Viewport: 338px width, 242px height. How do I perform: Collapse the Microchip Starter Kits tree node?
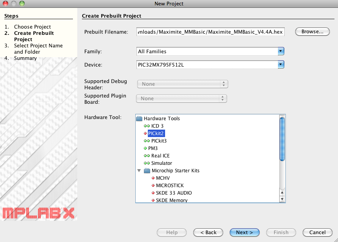[x=139, y=171]
